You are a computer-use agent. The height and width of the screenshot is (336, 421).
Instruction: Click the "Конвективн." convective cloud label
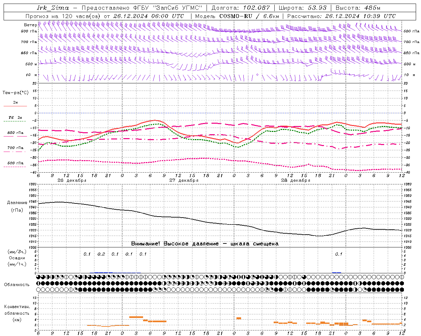(17, 307)
